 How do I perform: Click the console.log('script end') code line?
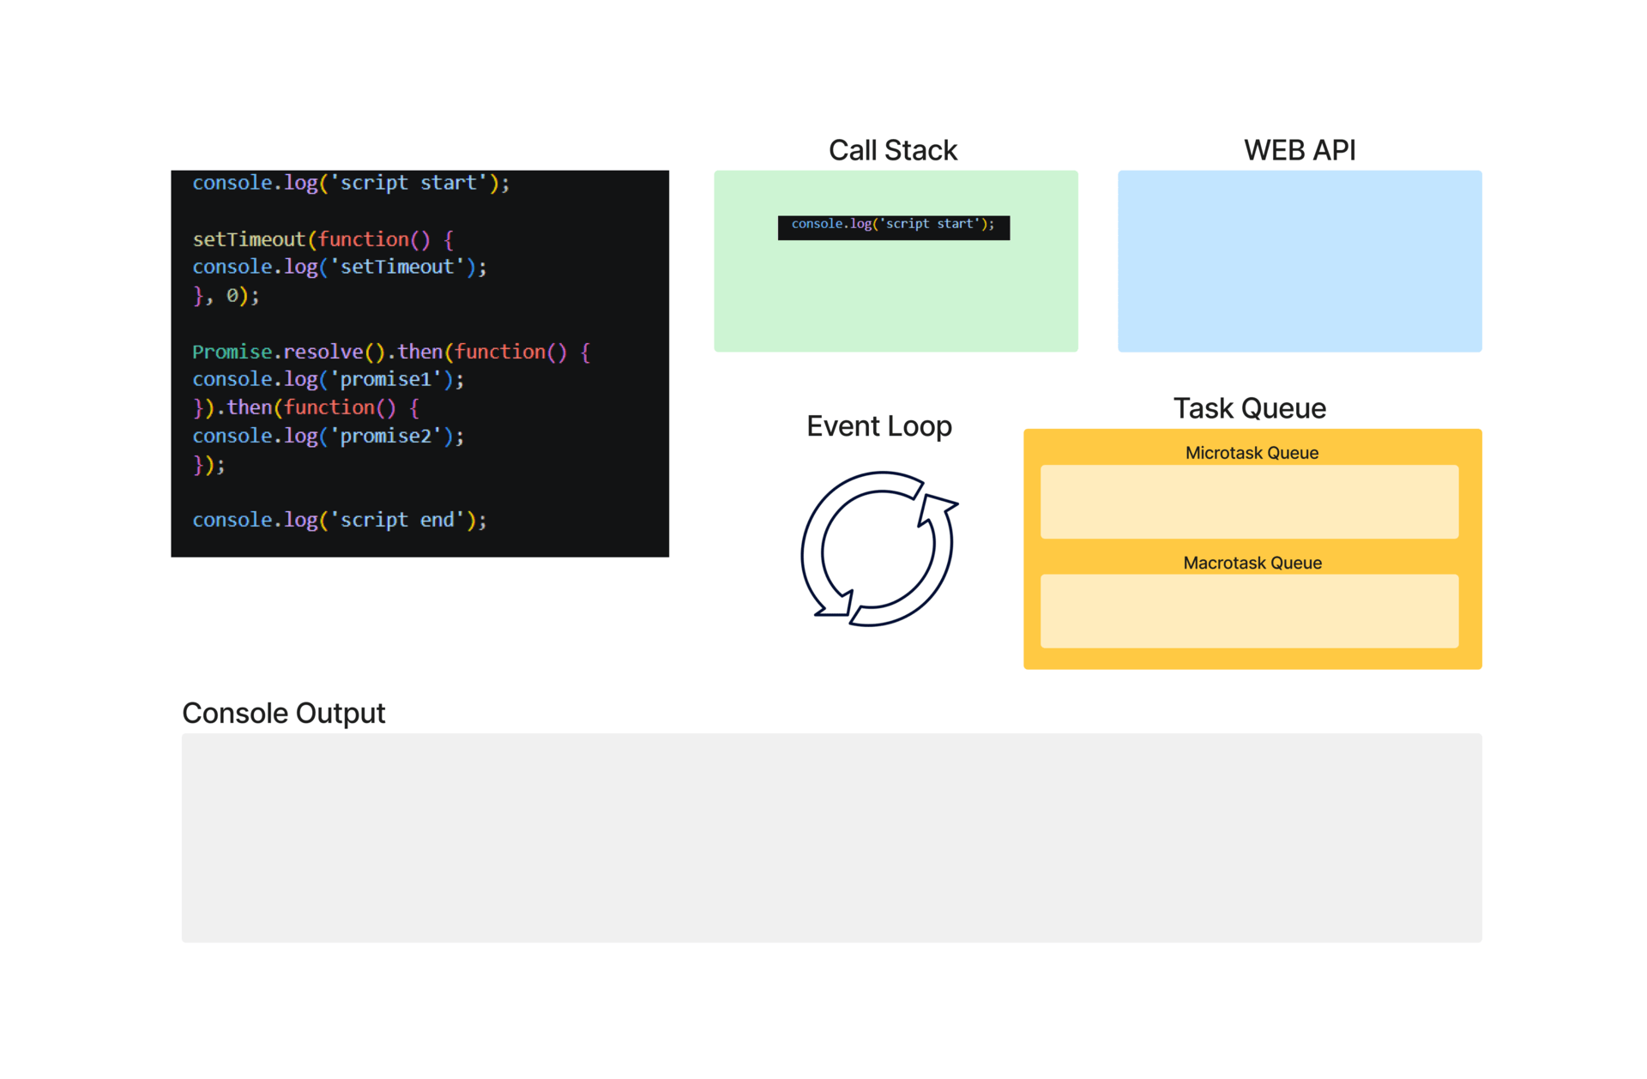point(340,520)
